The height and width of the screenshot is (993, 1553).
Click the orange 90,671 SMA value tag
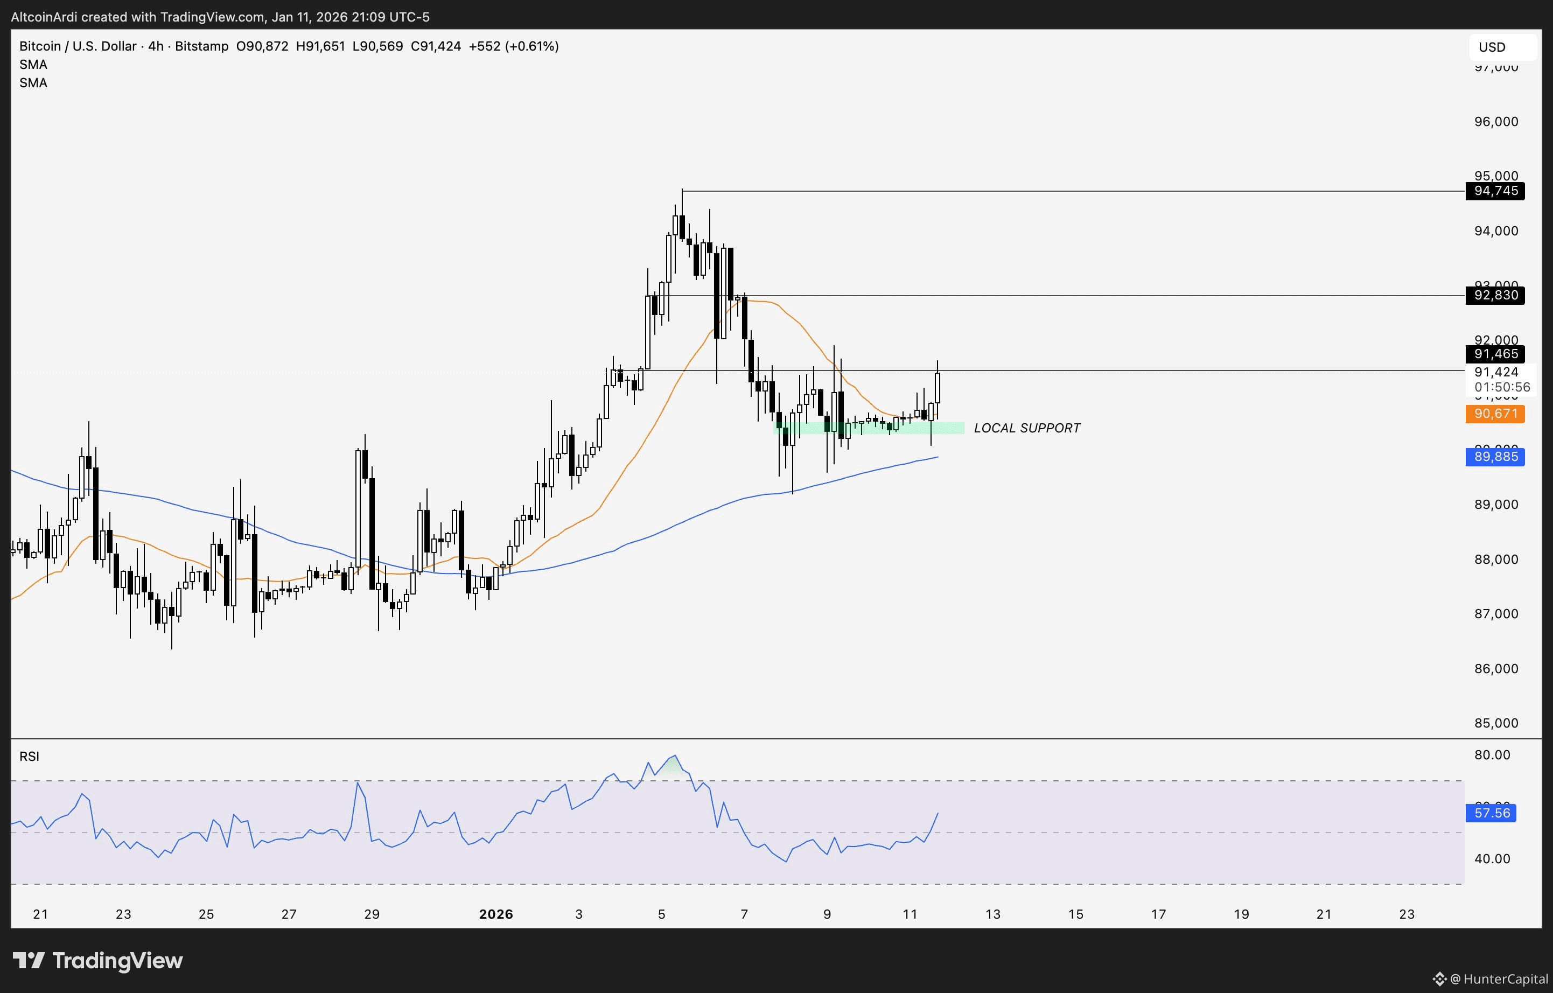click(x=1495, y=414)
